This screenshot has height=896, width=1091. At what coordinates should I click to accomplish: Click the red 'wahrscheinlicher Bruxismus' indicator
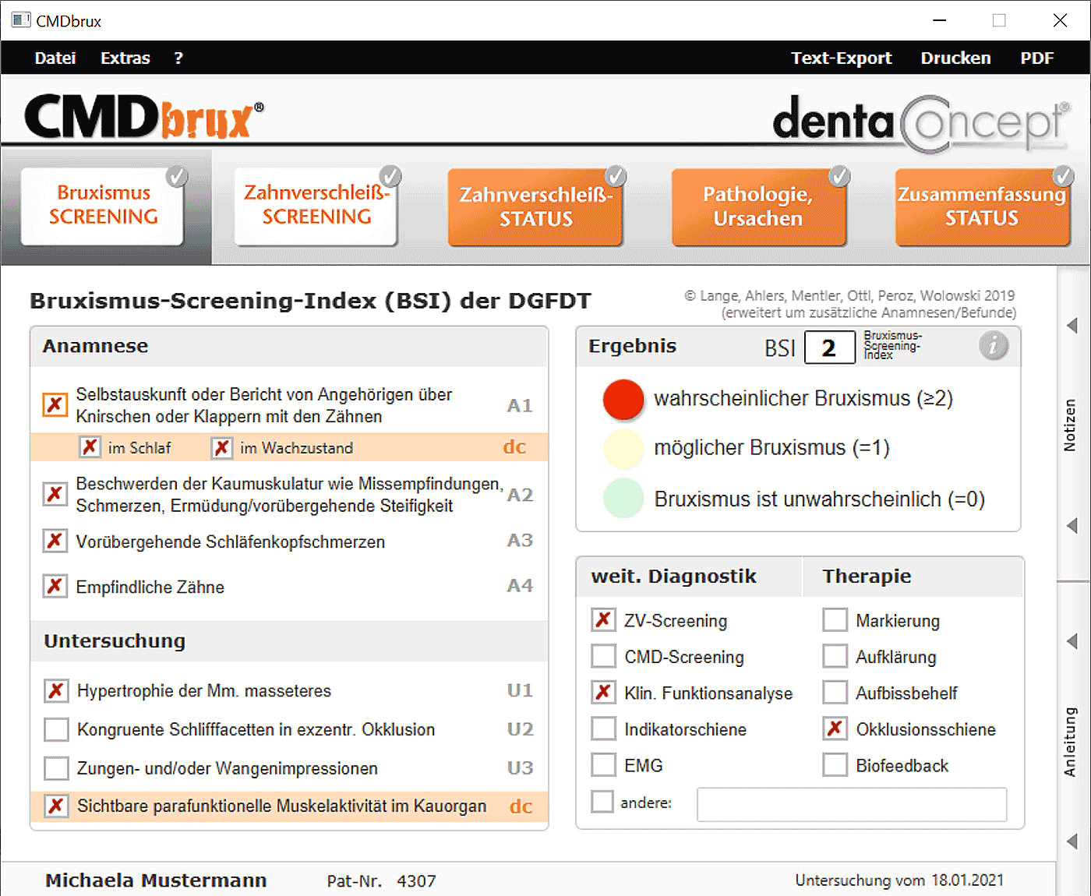[x=623, y=399]
